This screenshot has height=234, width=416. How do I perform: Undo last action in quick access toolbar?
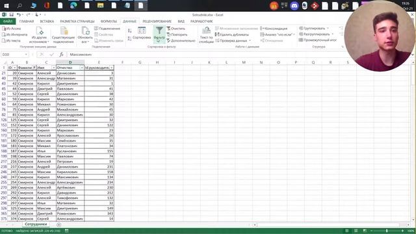[18, 14]
